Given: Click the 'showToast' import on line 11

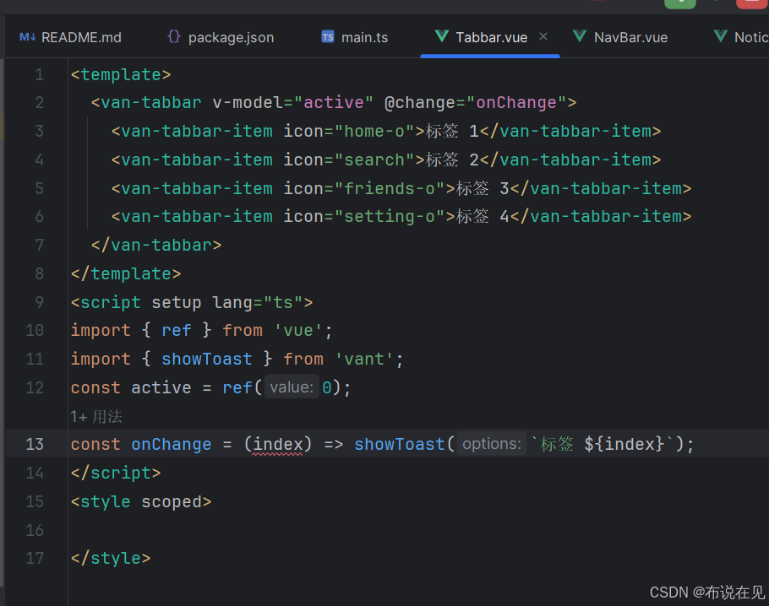Looking at the screenshot, I should tap(206, 359).
